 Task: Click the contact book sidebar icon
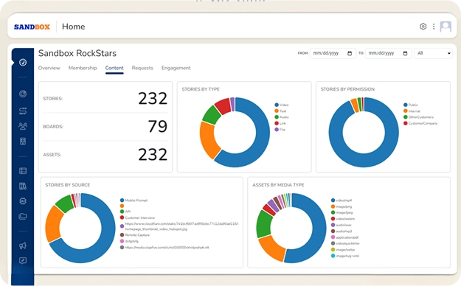23,142
